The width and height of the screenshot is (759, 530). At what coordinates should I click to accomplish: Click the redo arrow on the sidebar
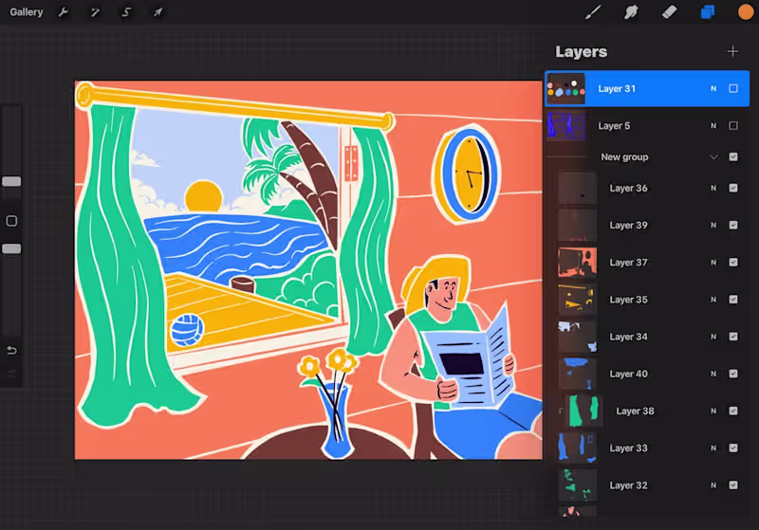tap(11, 373)
